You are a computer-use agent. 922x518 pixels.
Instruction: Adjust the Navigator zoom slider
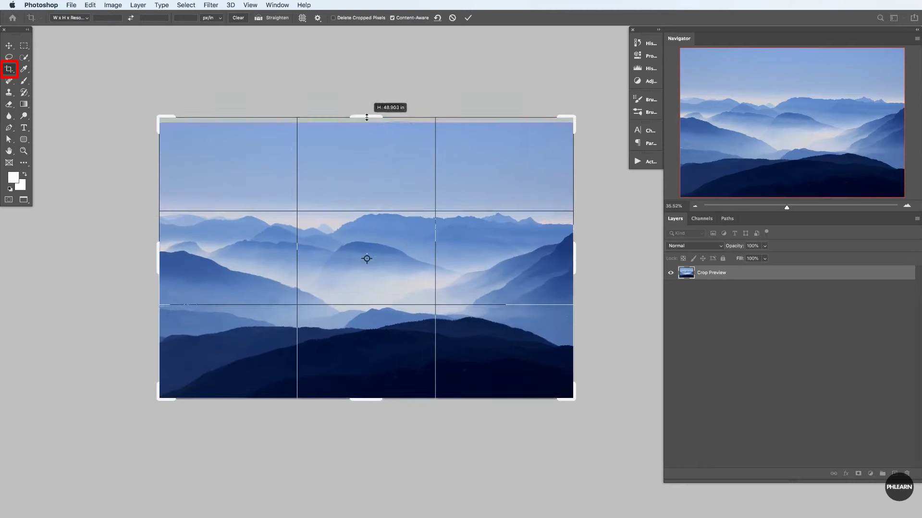pyautogui.click(x=787, y=207)
